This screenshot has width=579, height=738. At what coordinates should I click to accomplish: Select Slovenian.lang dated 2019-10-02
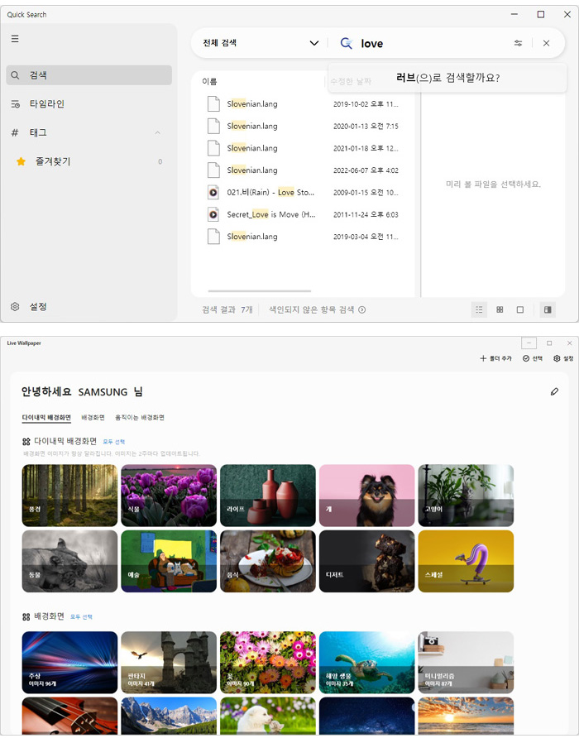coord(304,104)
